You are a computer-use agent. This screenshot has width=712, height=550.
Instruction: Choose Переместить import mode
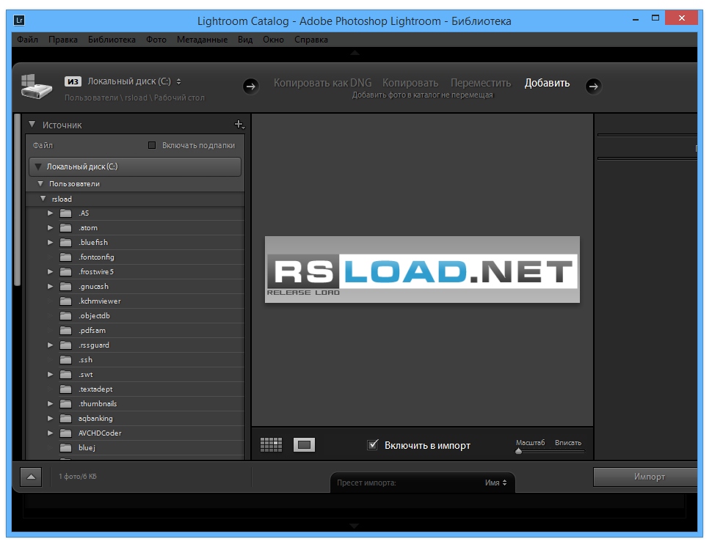[x=481, y=83]
